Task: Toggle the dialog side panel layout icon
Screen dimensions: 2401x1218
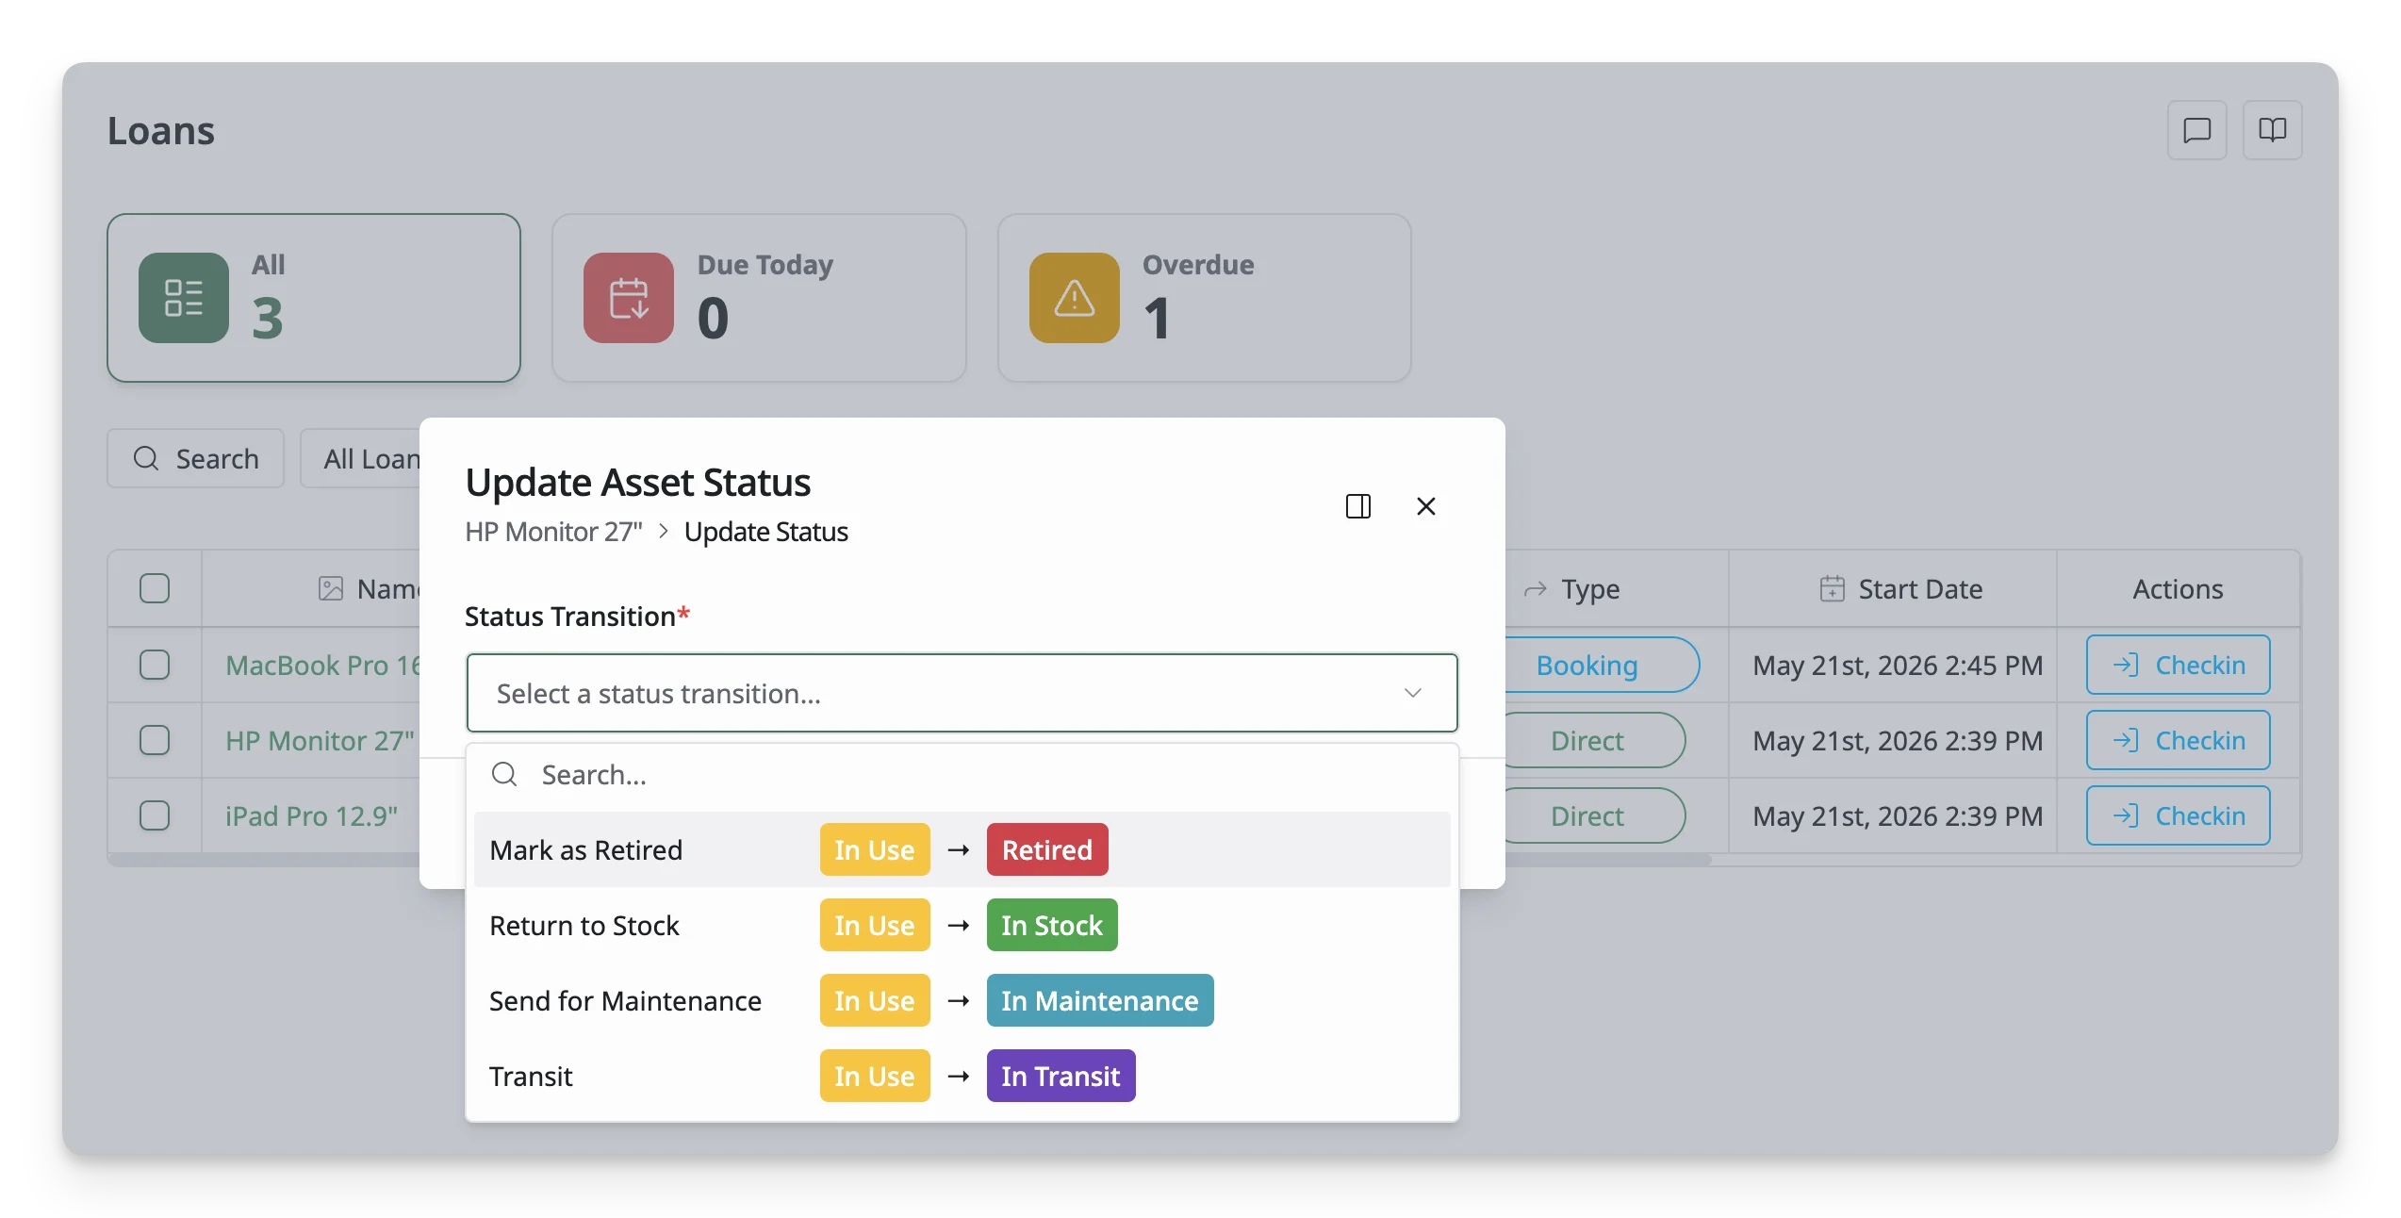Action: click(x=1357, y=506)
